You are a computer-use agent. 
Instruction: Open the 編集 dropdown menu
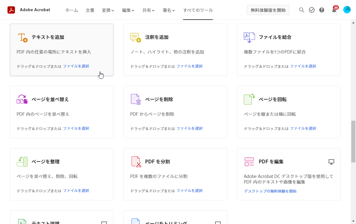click(128, 10)
